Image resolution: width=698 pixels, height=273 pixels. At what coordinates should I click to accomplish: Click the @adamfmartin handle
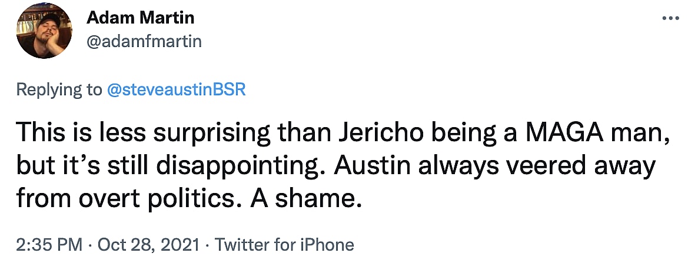coord(144,42)
